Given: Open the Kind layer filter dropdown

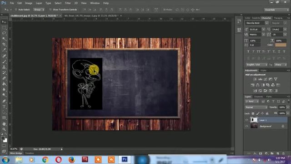Looking at the screenshot, I should pos(252,101).
